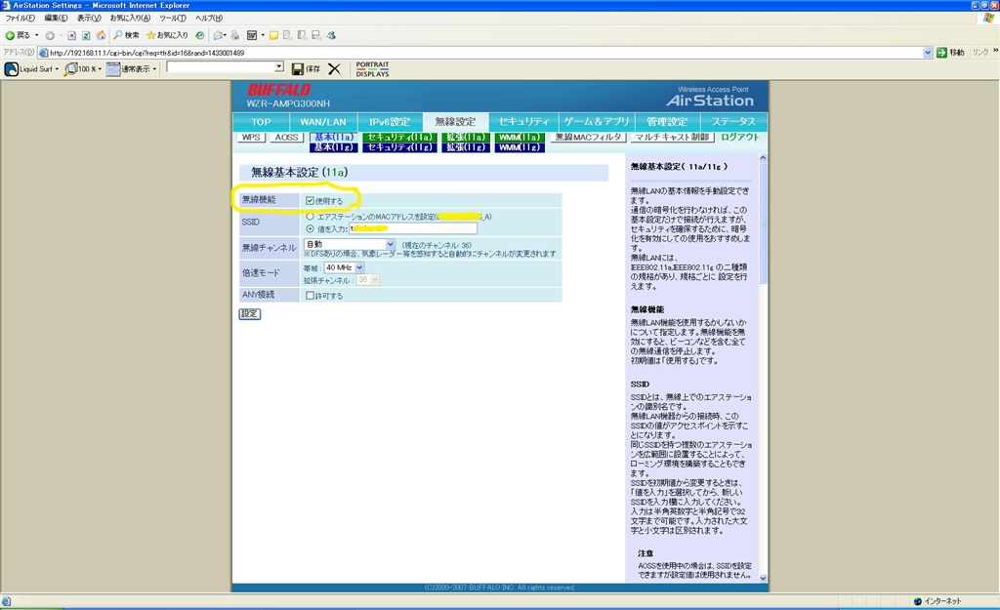Screen dimensions: 1000x610
Task: Open the お気に入り(A) menu
Action: click(130, 18)
